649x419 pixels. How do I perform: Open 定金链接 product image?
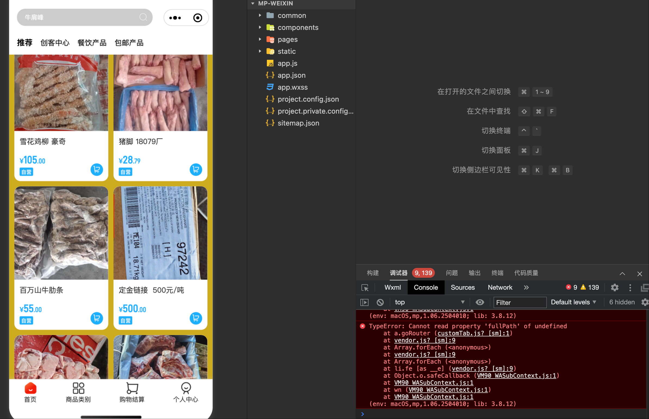tap(160, 233)
